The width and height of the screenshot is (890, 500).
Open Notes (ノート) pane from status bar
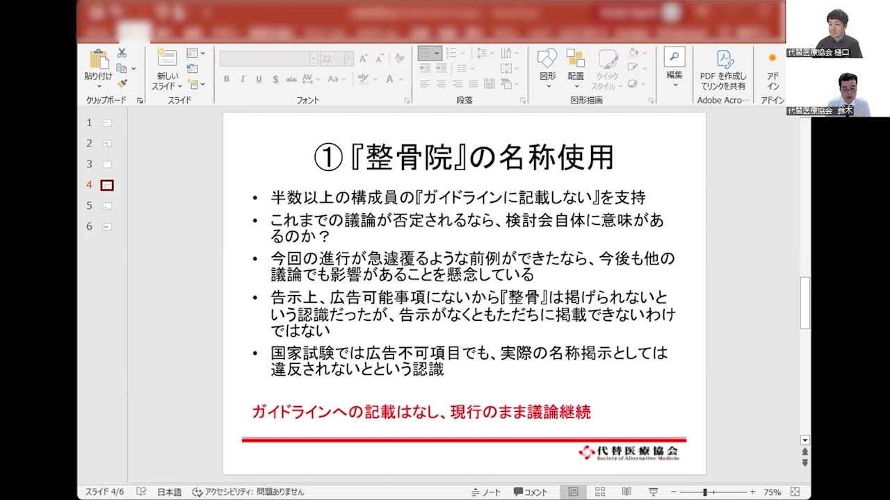(x=485, y=492)
